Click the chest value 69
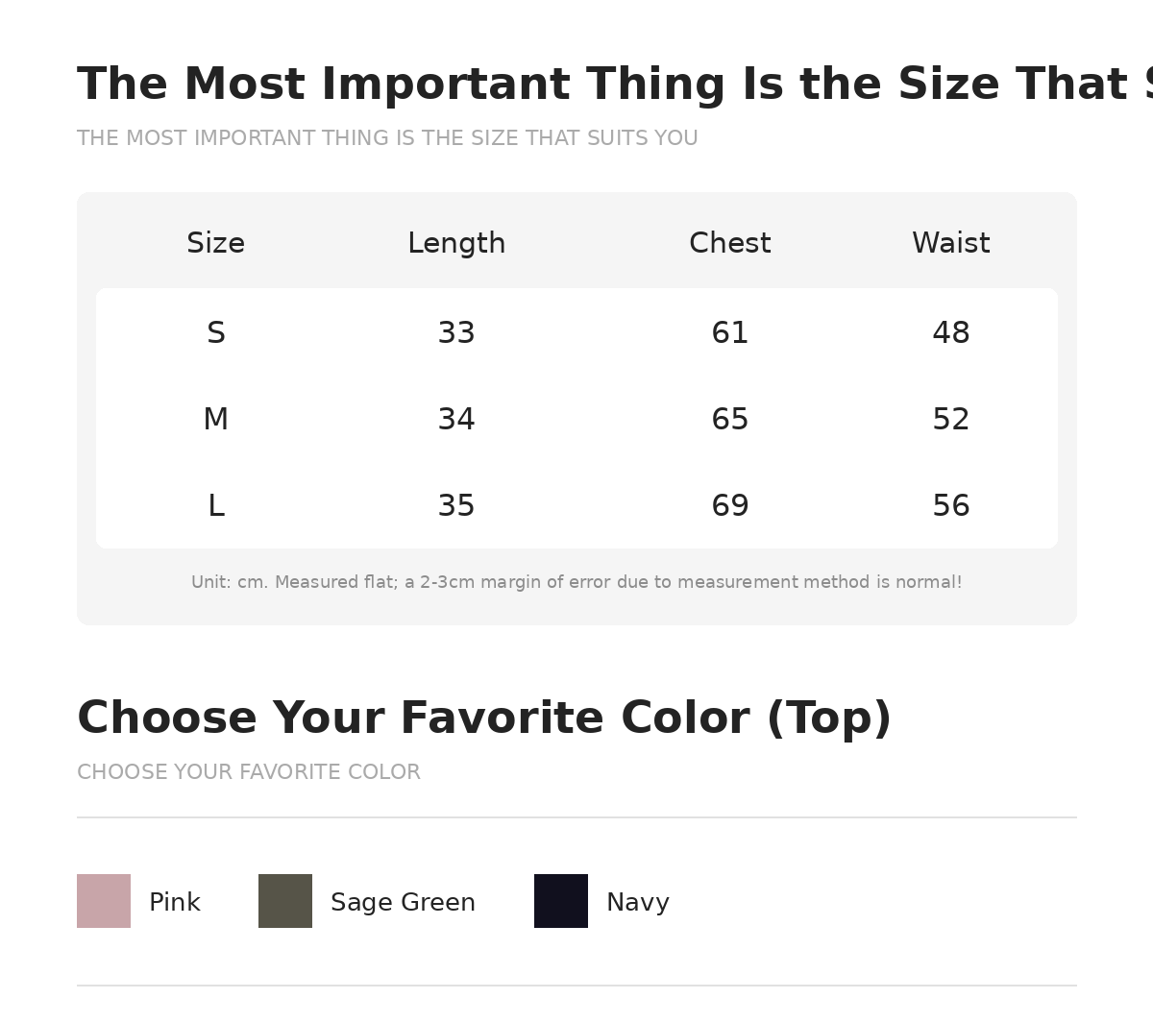 click(730, 506)
